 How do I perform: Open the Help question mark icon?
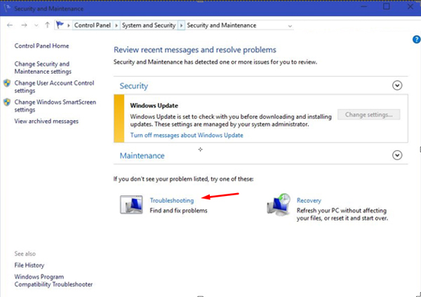pyautogui.click(x=416, y=39)
